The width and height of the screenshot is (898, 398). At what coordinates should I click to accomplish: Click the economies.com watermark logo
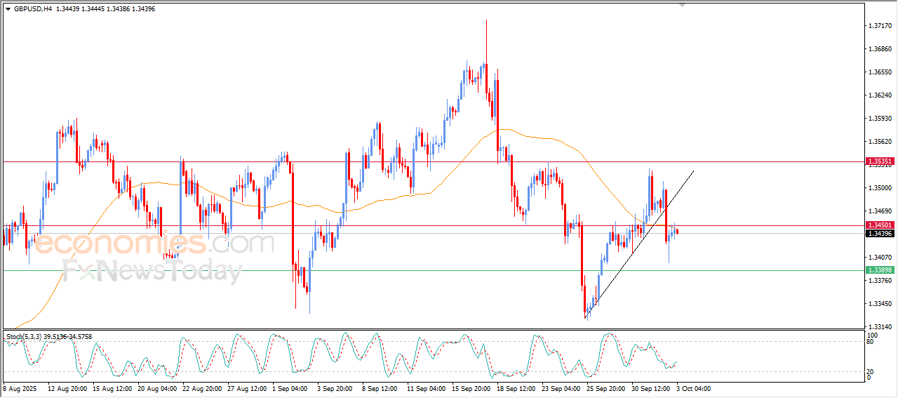[x=153, y=244]
